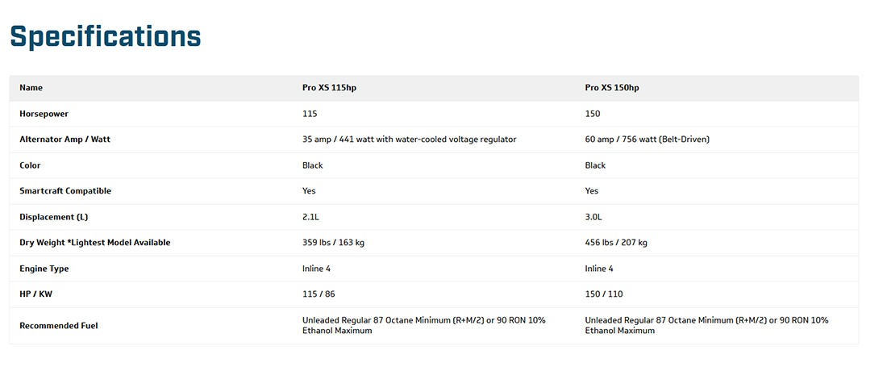Click the 359 lbs / 163 kg value
887x371 pixels.
338,243
